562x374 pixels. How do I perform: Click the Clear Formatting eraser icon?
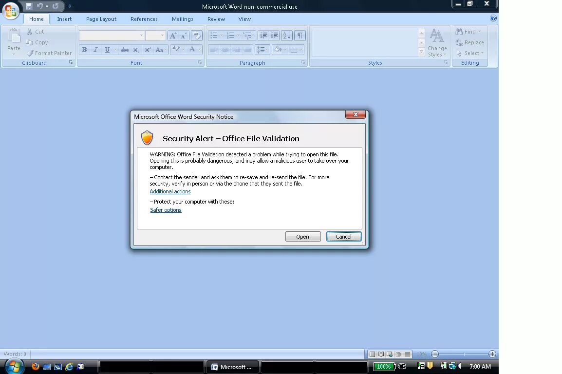coord(196,36)
